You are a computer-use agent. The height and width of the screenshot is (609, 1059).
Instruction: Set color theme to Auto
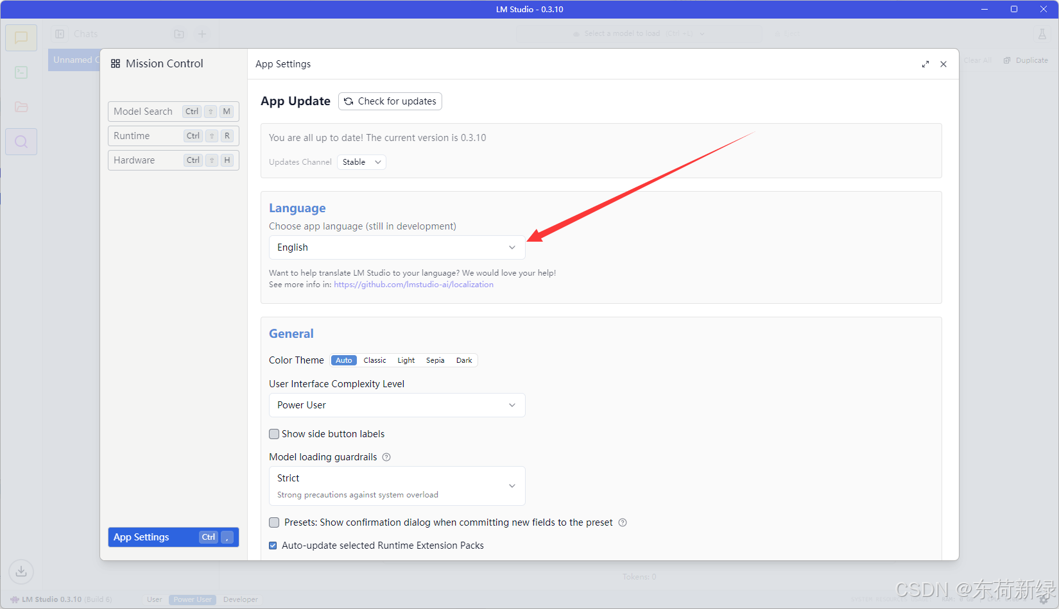(x=344, y=360)
